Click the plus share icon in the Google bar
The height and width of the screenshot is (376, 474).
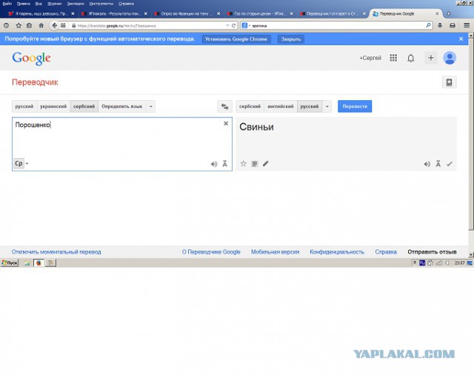[x=431, y=58]
